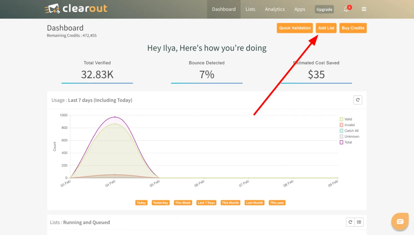Filter usage to Yesterday
Image resolution: width=414 pixels, height=235 pixels.
coord(161,203)
